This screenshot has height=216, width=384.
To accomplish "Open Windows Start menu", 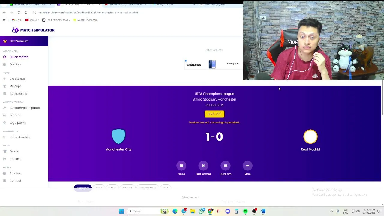I will click(121, 211).
